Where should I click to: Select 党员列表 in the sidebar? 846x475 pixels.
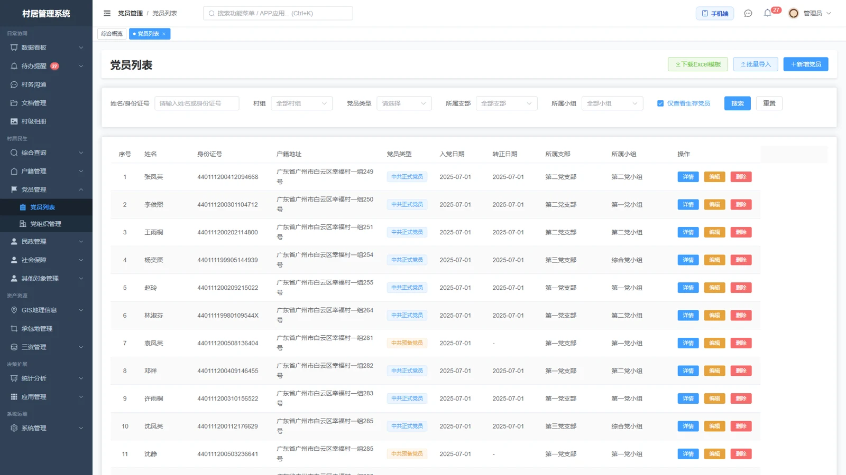click(x=46, y=207)
